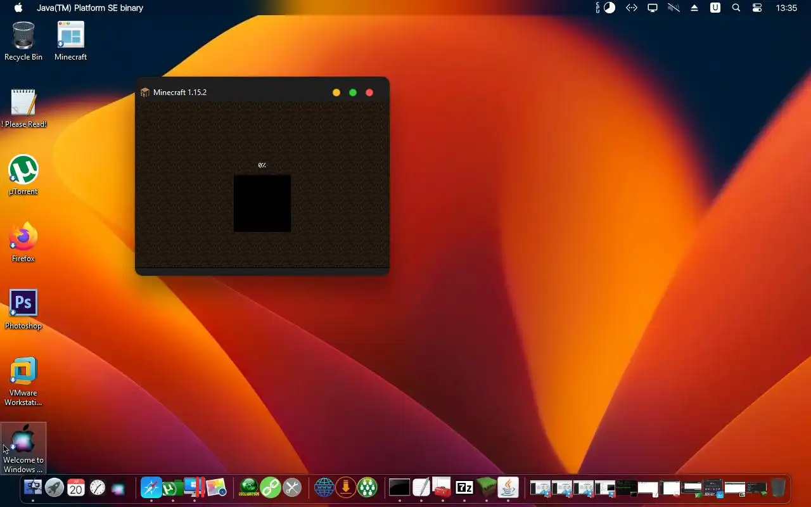Select the Minecraft desktop shortcut

[70, 41]
